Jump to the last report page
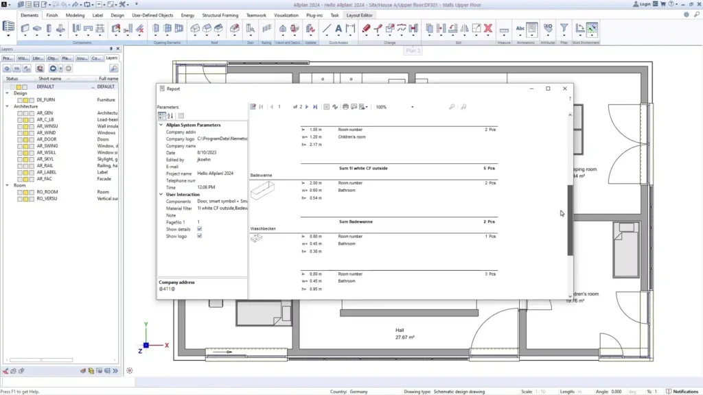The image size is (703, 395). 314,106
